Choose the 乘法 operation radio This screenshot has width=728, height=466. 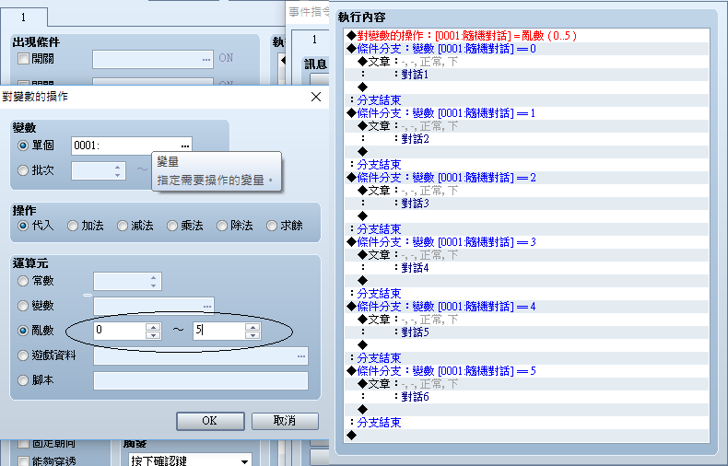172,226
